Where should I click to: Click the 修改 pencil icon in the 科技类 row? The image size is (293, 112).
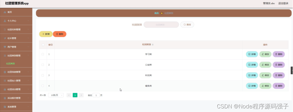coord(263,75)
